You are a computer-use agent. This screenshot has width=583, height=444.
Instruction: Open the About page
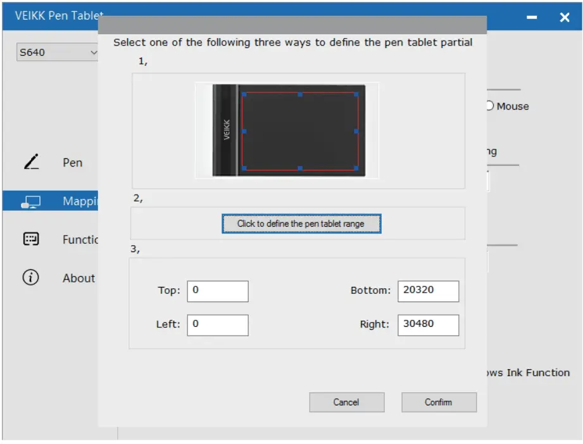point(78,278)
